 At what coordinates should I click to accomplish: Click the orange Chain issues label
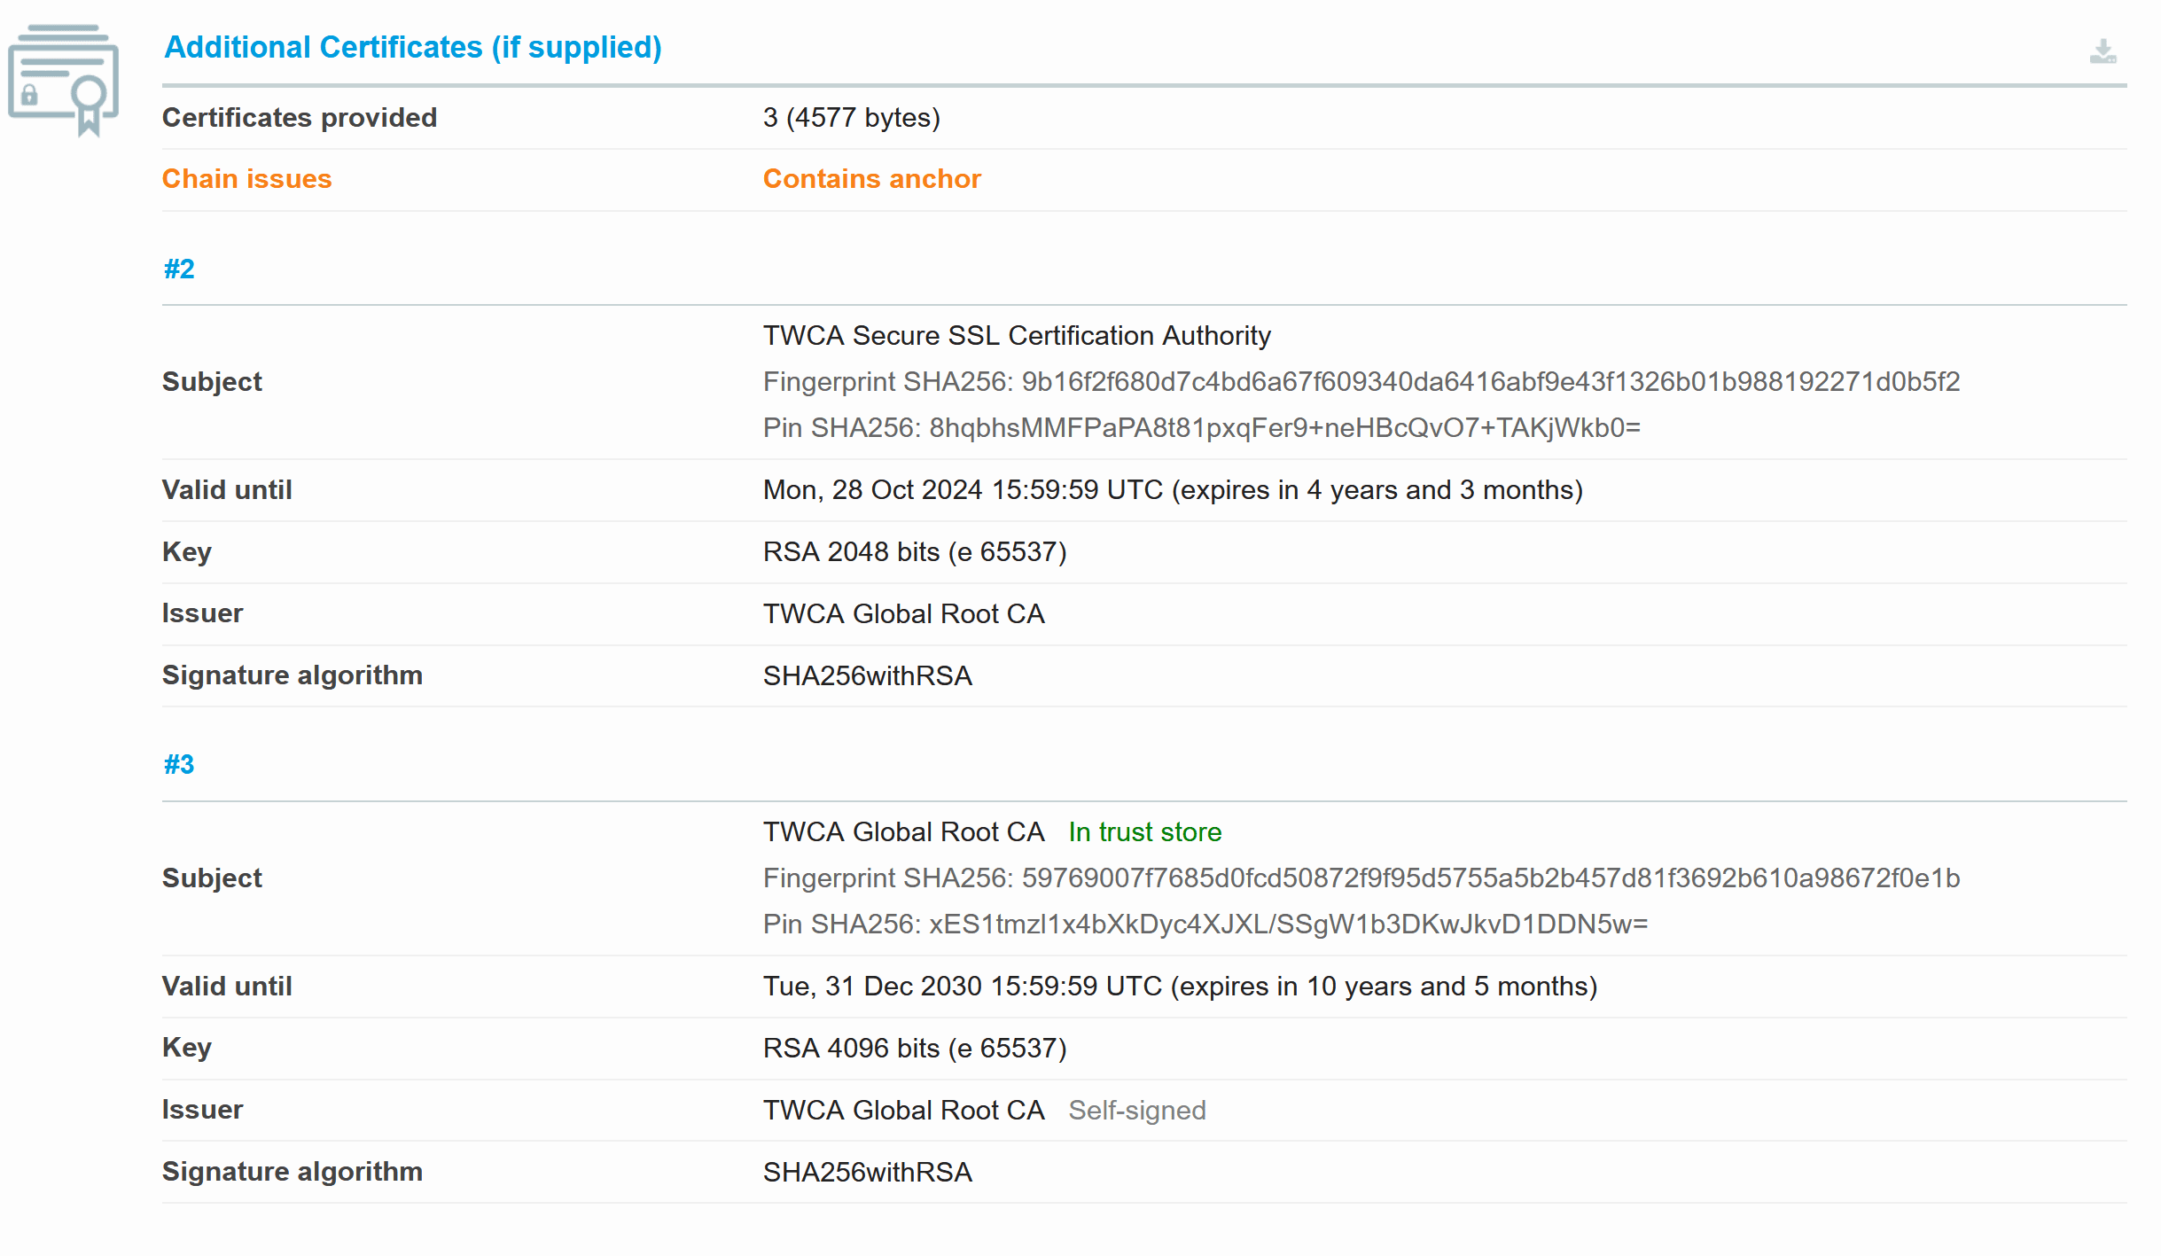(x=246, y=179)
